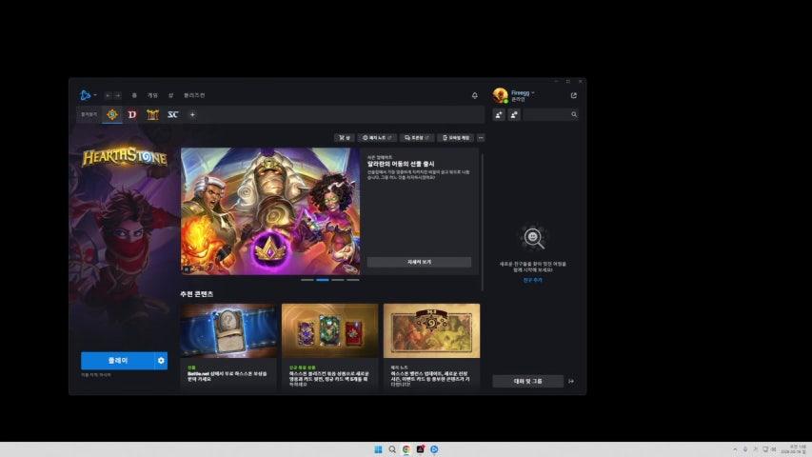Open the 홈 (Home) tab

134,95
